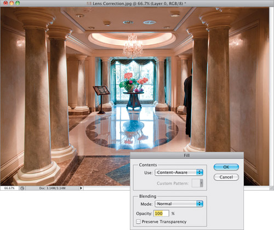Image resolution: width=274 pixels, height=230 pixels.
Task: Minimize the document window with the yellow button
Action: [x=12, y=3]
